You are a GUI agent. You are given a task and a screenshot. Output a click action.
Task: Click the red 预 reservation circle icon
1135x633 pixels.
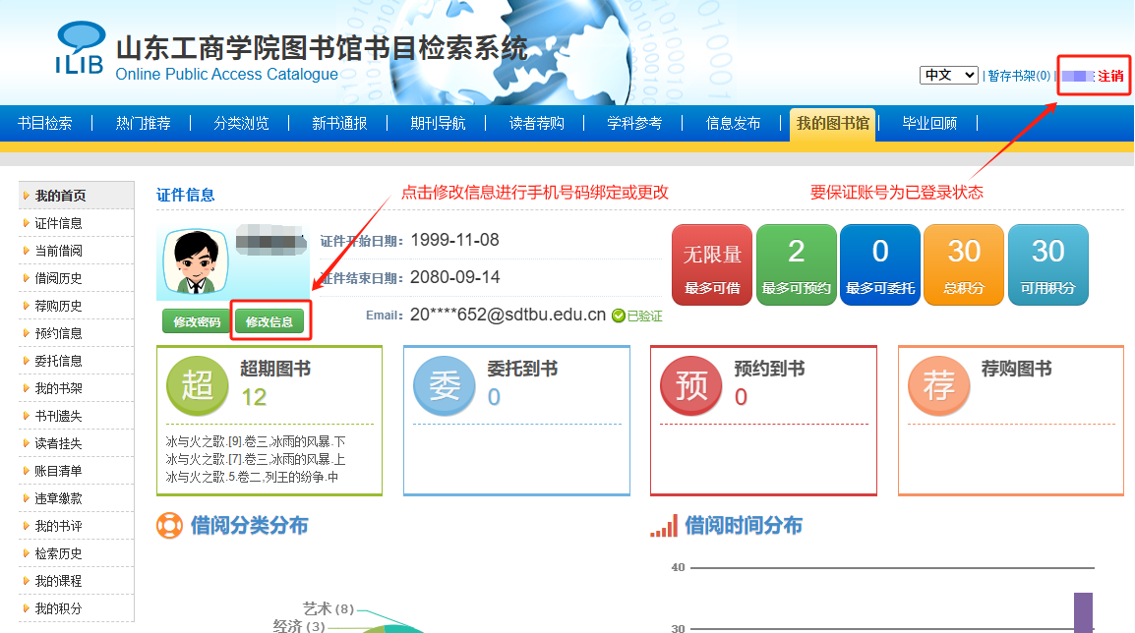(691, 385)
